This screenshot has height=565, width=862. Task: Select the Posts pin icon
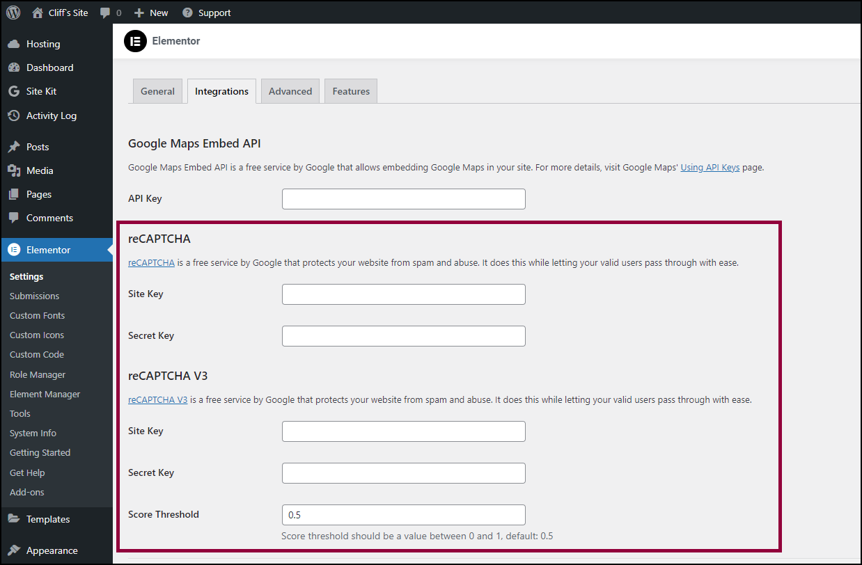[13, 147]
